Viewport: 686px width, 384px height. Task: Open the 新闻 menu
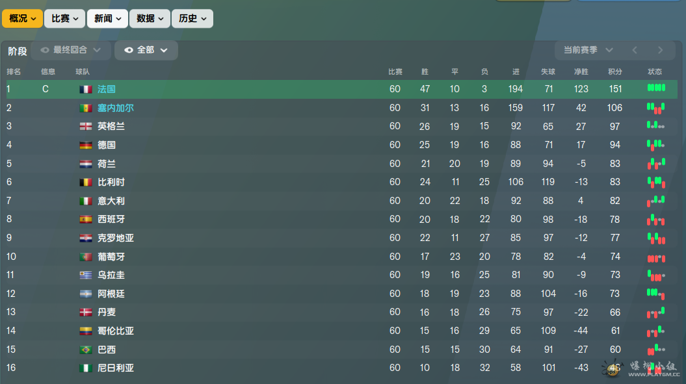(107, 19)
